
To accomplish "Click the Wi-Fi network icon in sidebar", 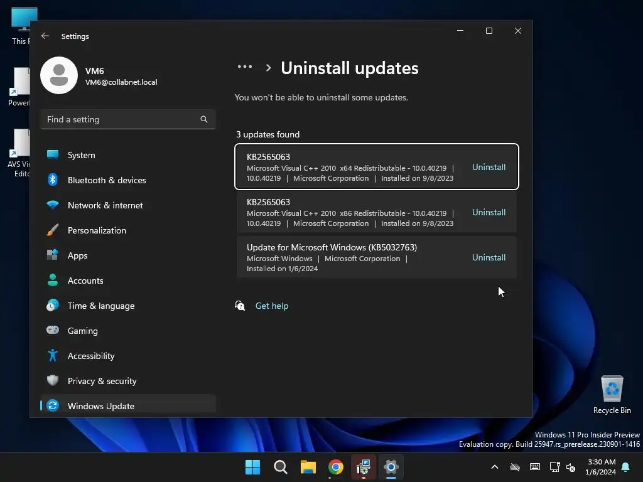I will coord(53,205).
